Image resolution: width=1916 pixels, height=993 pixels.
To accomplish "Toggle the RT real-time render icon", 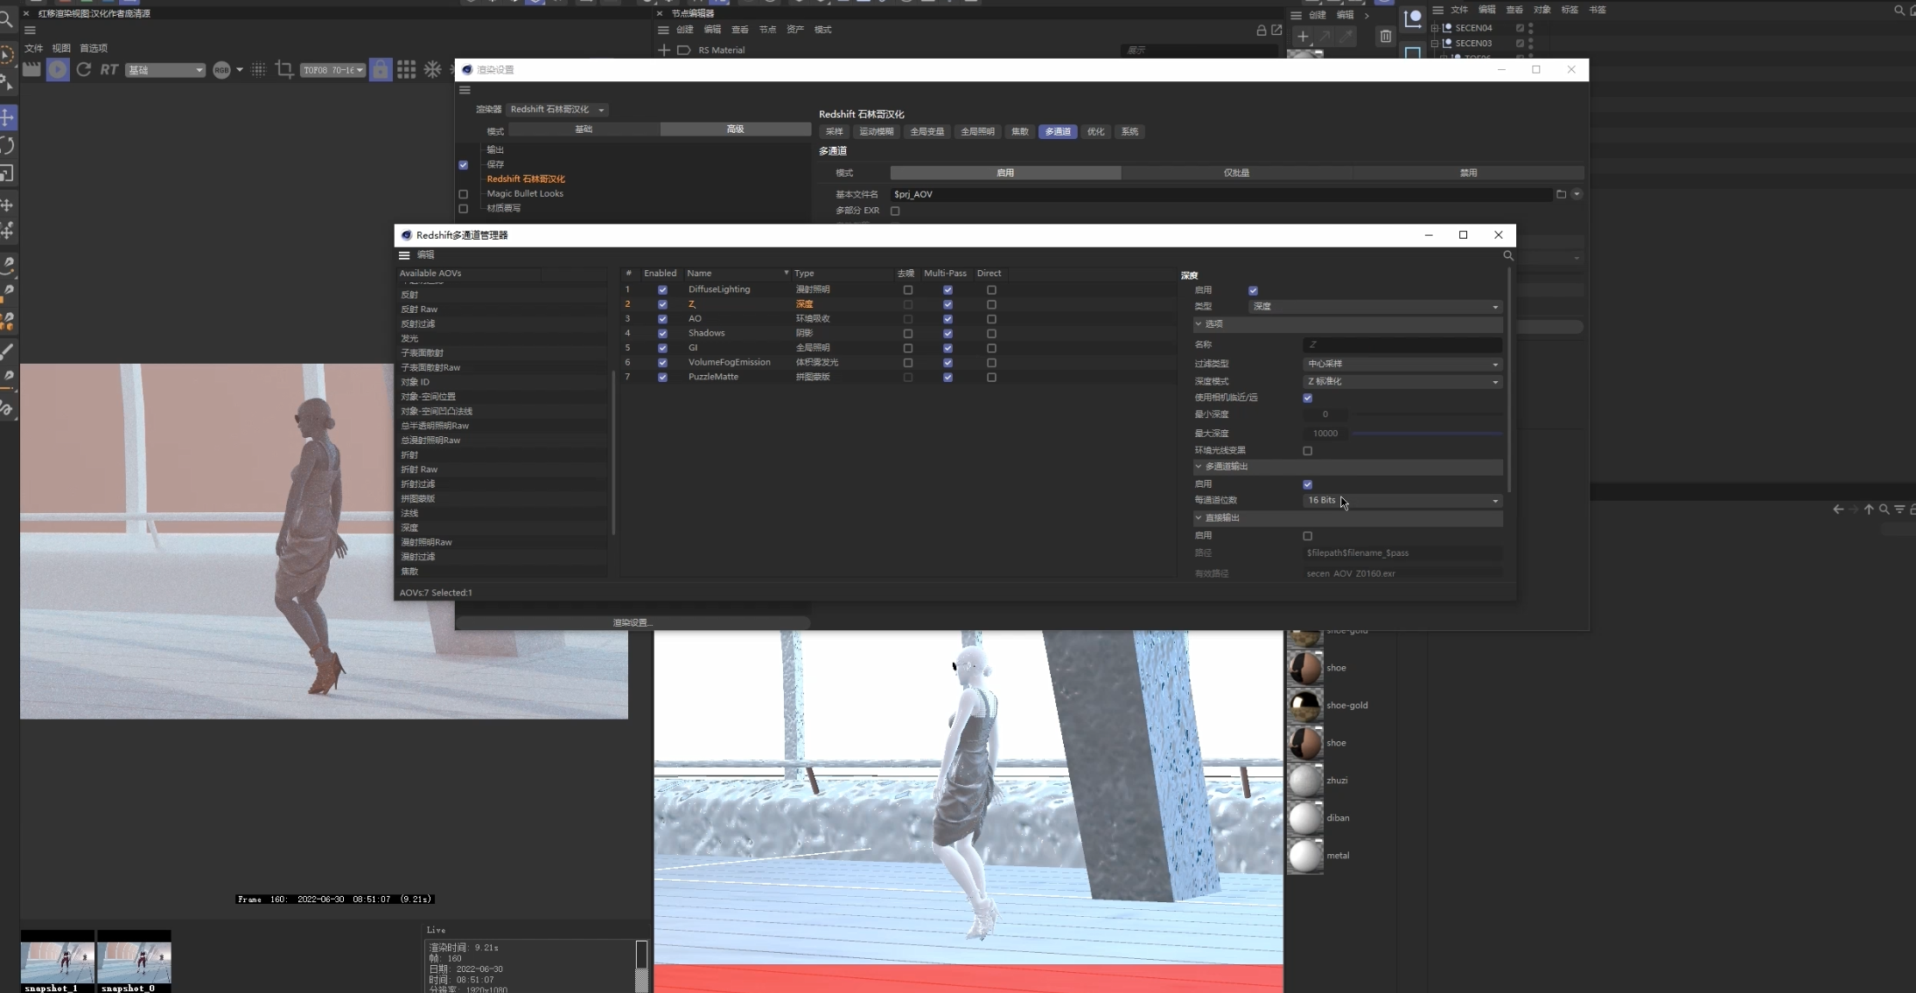I will tap(108, 70).
